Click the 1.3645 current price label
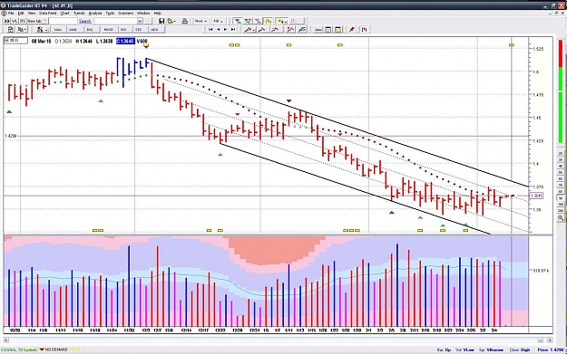567x354 pixels. click(536, 196)
